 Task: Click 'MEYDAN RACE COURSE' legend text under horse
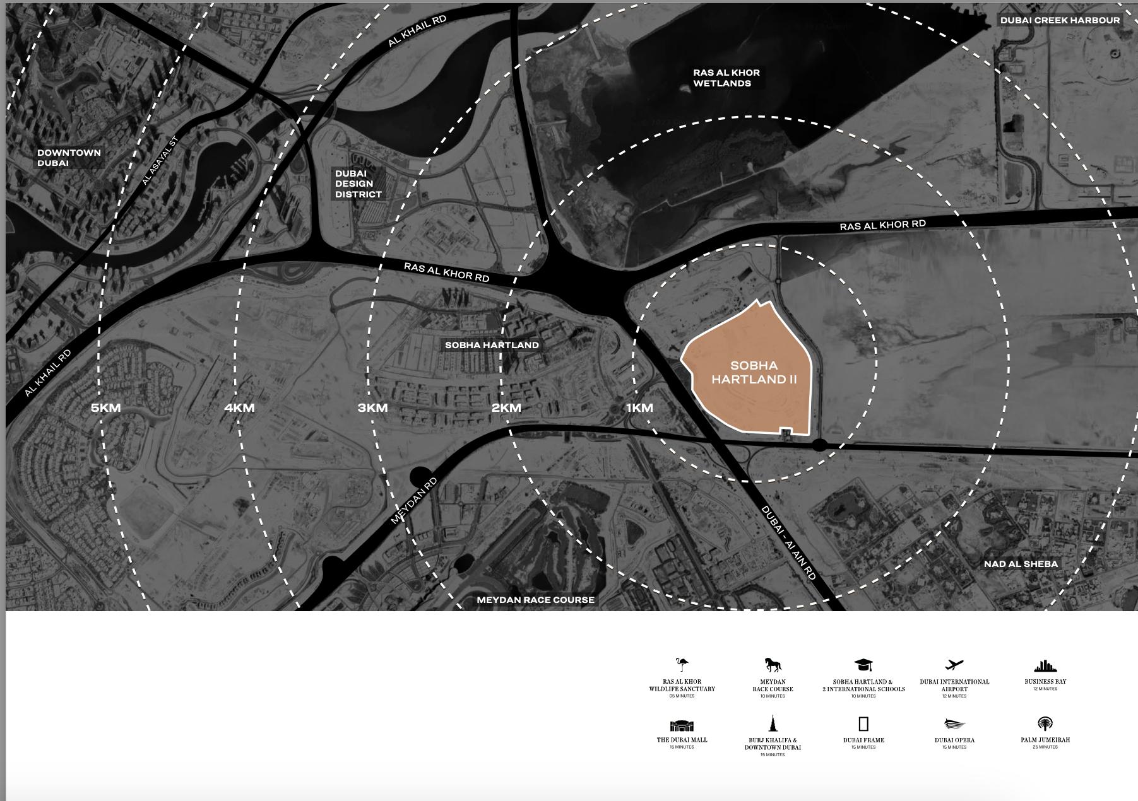click(773, 686)
